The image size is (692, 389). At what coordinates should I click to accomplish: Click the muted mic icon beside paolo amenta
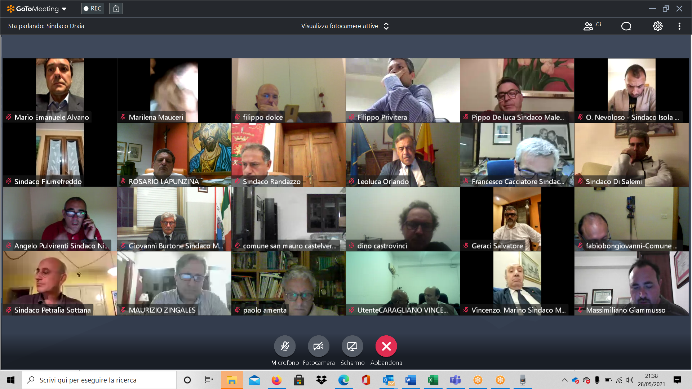pyautogui.click(x=237, y=310)
